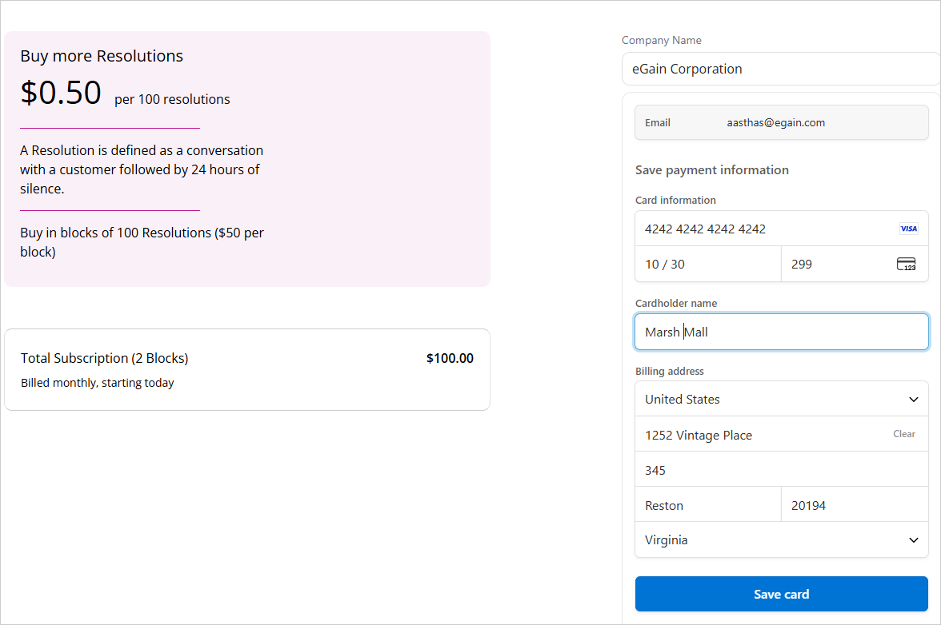Select the card expiry date field
This screenshot has height=625, width=941.
click(707, 265)
